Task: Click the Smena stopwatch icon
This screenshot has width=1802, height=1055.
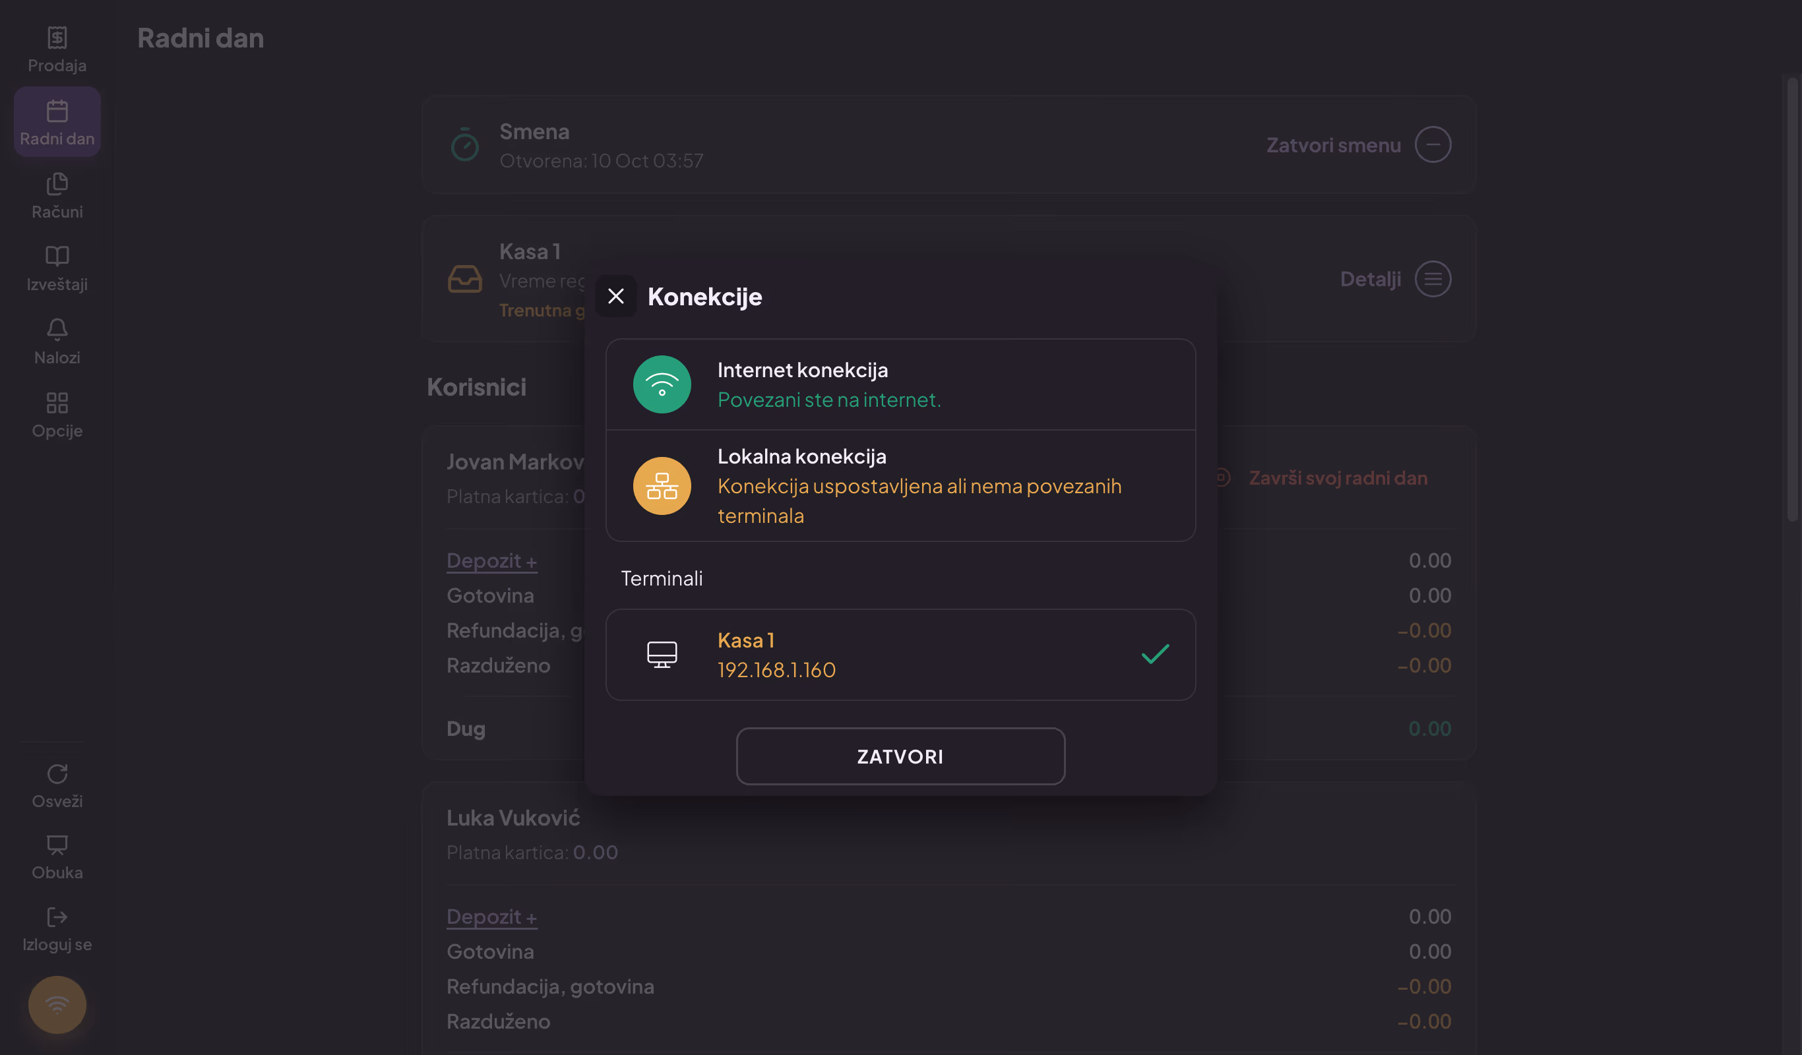Action: [x=465, y=145]
